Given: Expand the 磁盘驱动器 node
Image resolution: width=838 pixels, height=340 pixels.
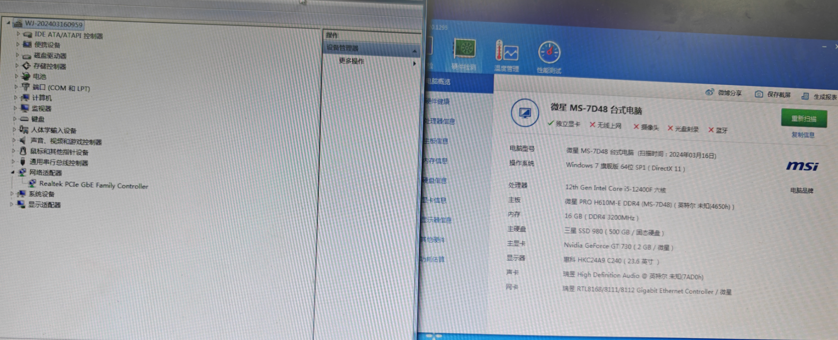Looking at the screenshot, I should click(x=17, y=55).
